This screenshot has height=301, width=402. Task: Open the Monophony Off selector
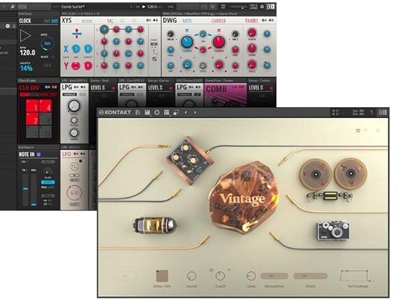(274, 276)
